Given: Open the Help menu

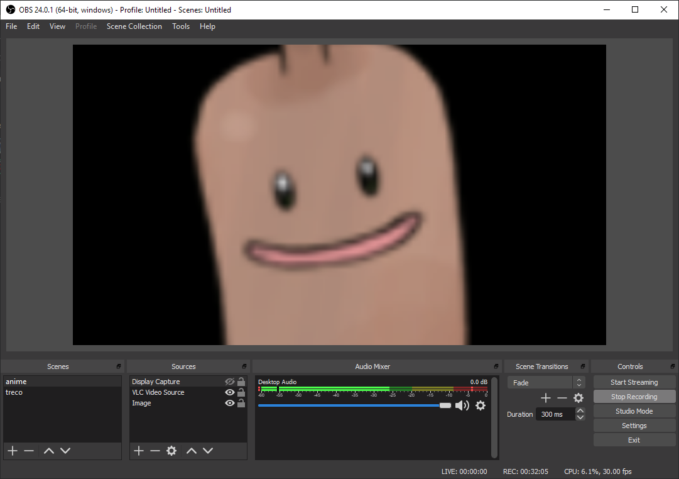Looking at the screenshot, I should (x=207, y=26).
